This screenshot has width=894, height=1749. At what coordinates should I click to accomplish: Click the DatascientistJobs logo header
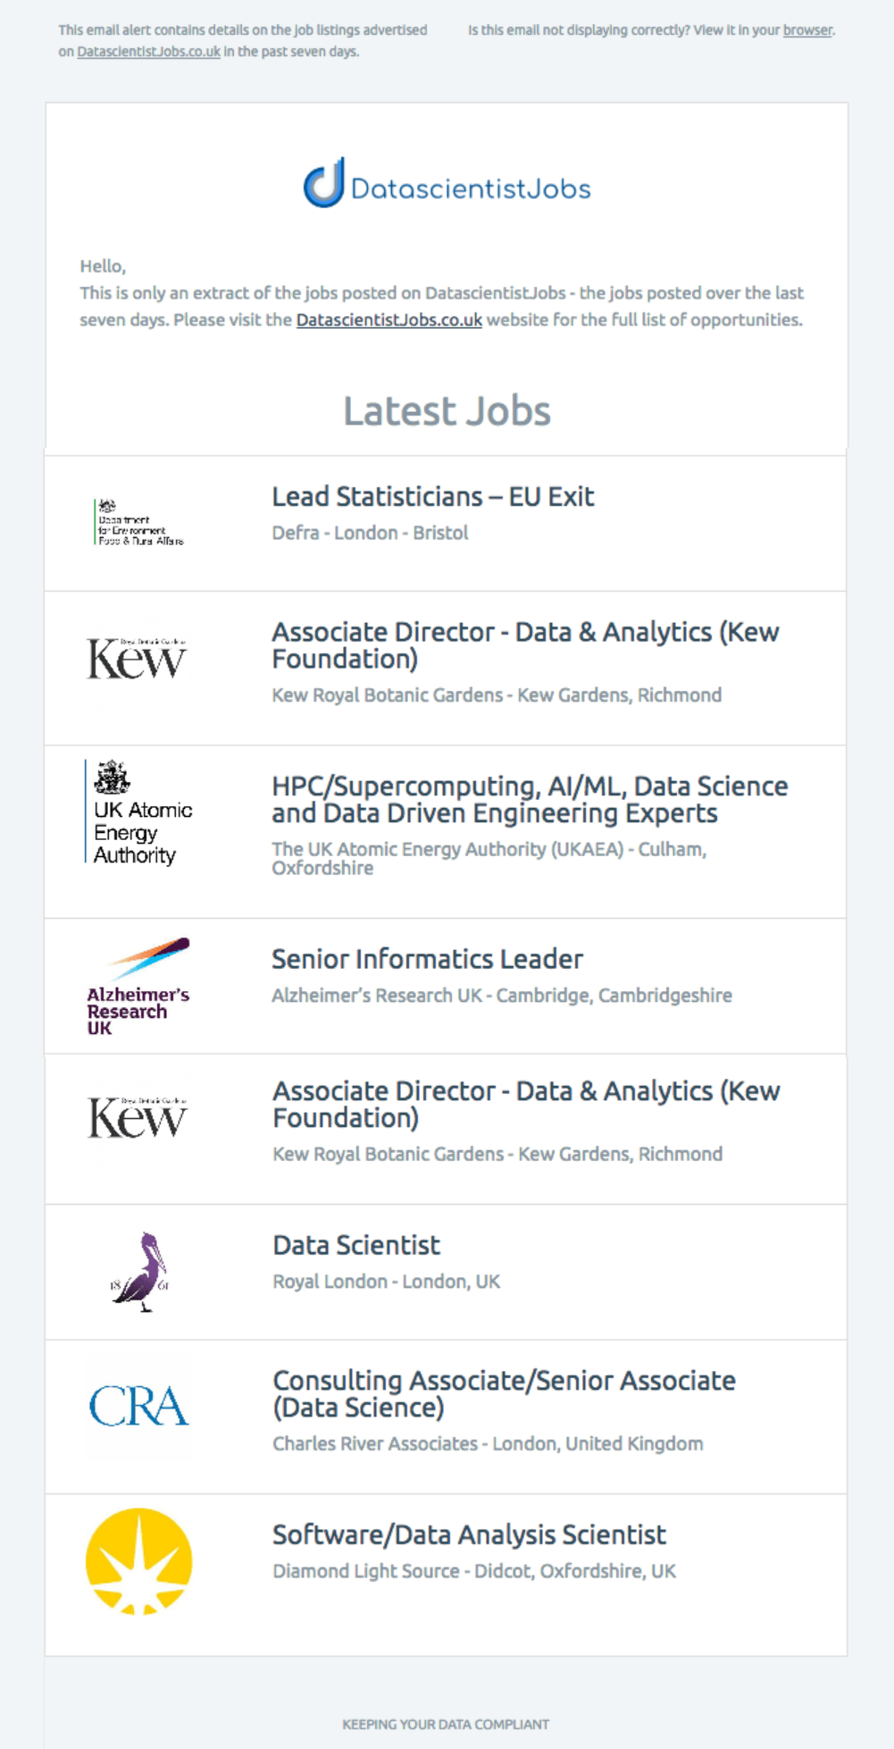point(447,183)
